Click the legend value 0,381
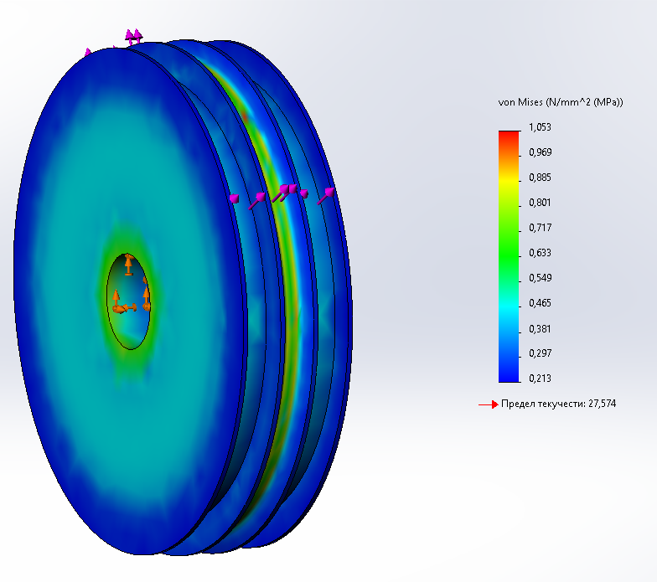657x582 pixels. point(540,328)
